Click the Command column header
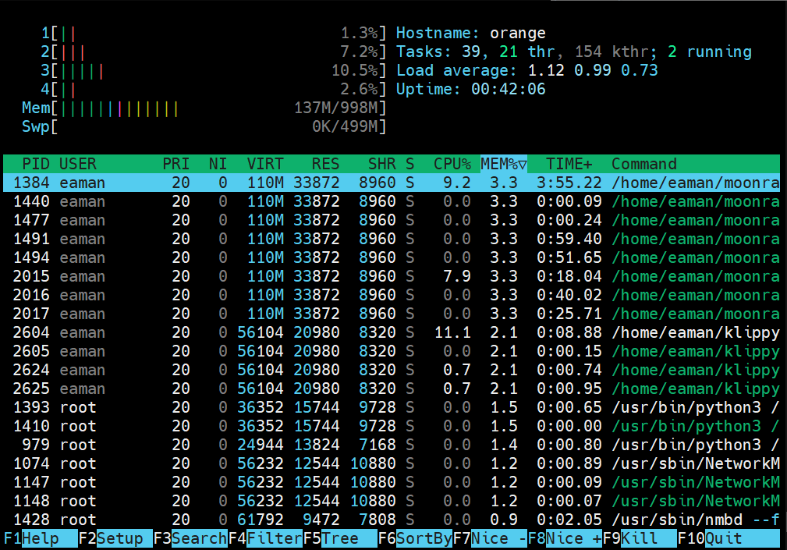This screenshot has height=550, width=787. pyautogui.click(x=643, y=164)
